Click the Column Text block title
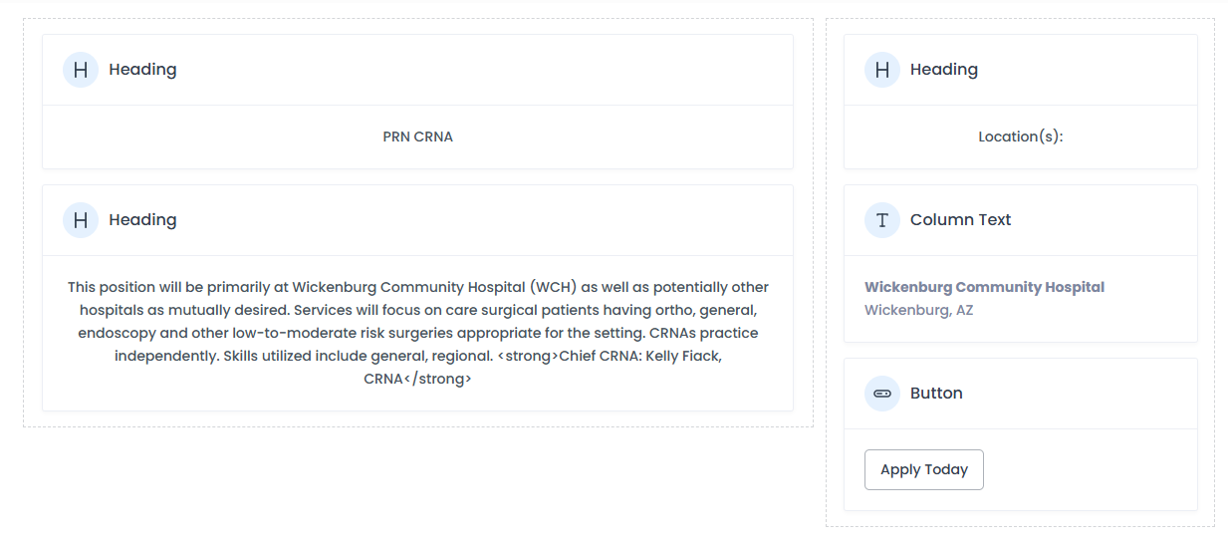This screenshot has height=545, width=1228. [960, 220]
